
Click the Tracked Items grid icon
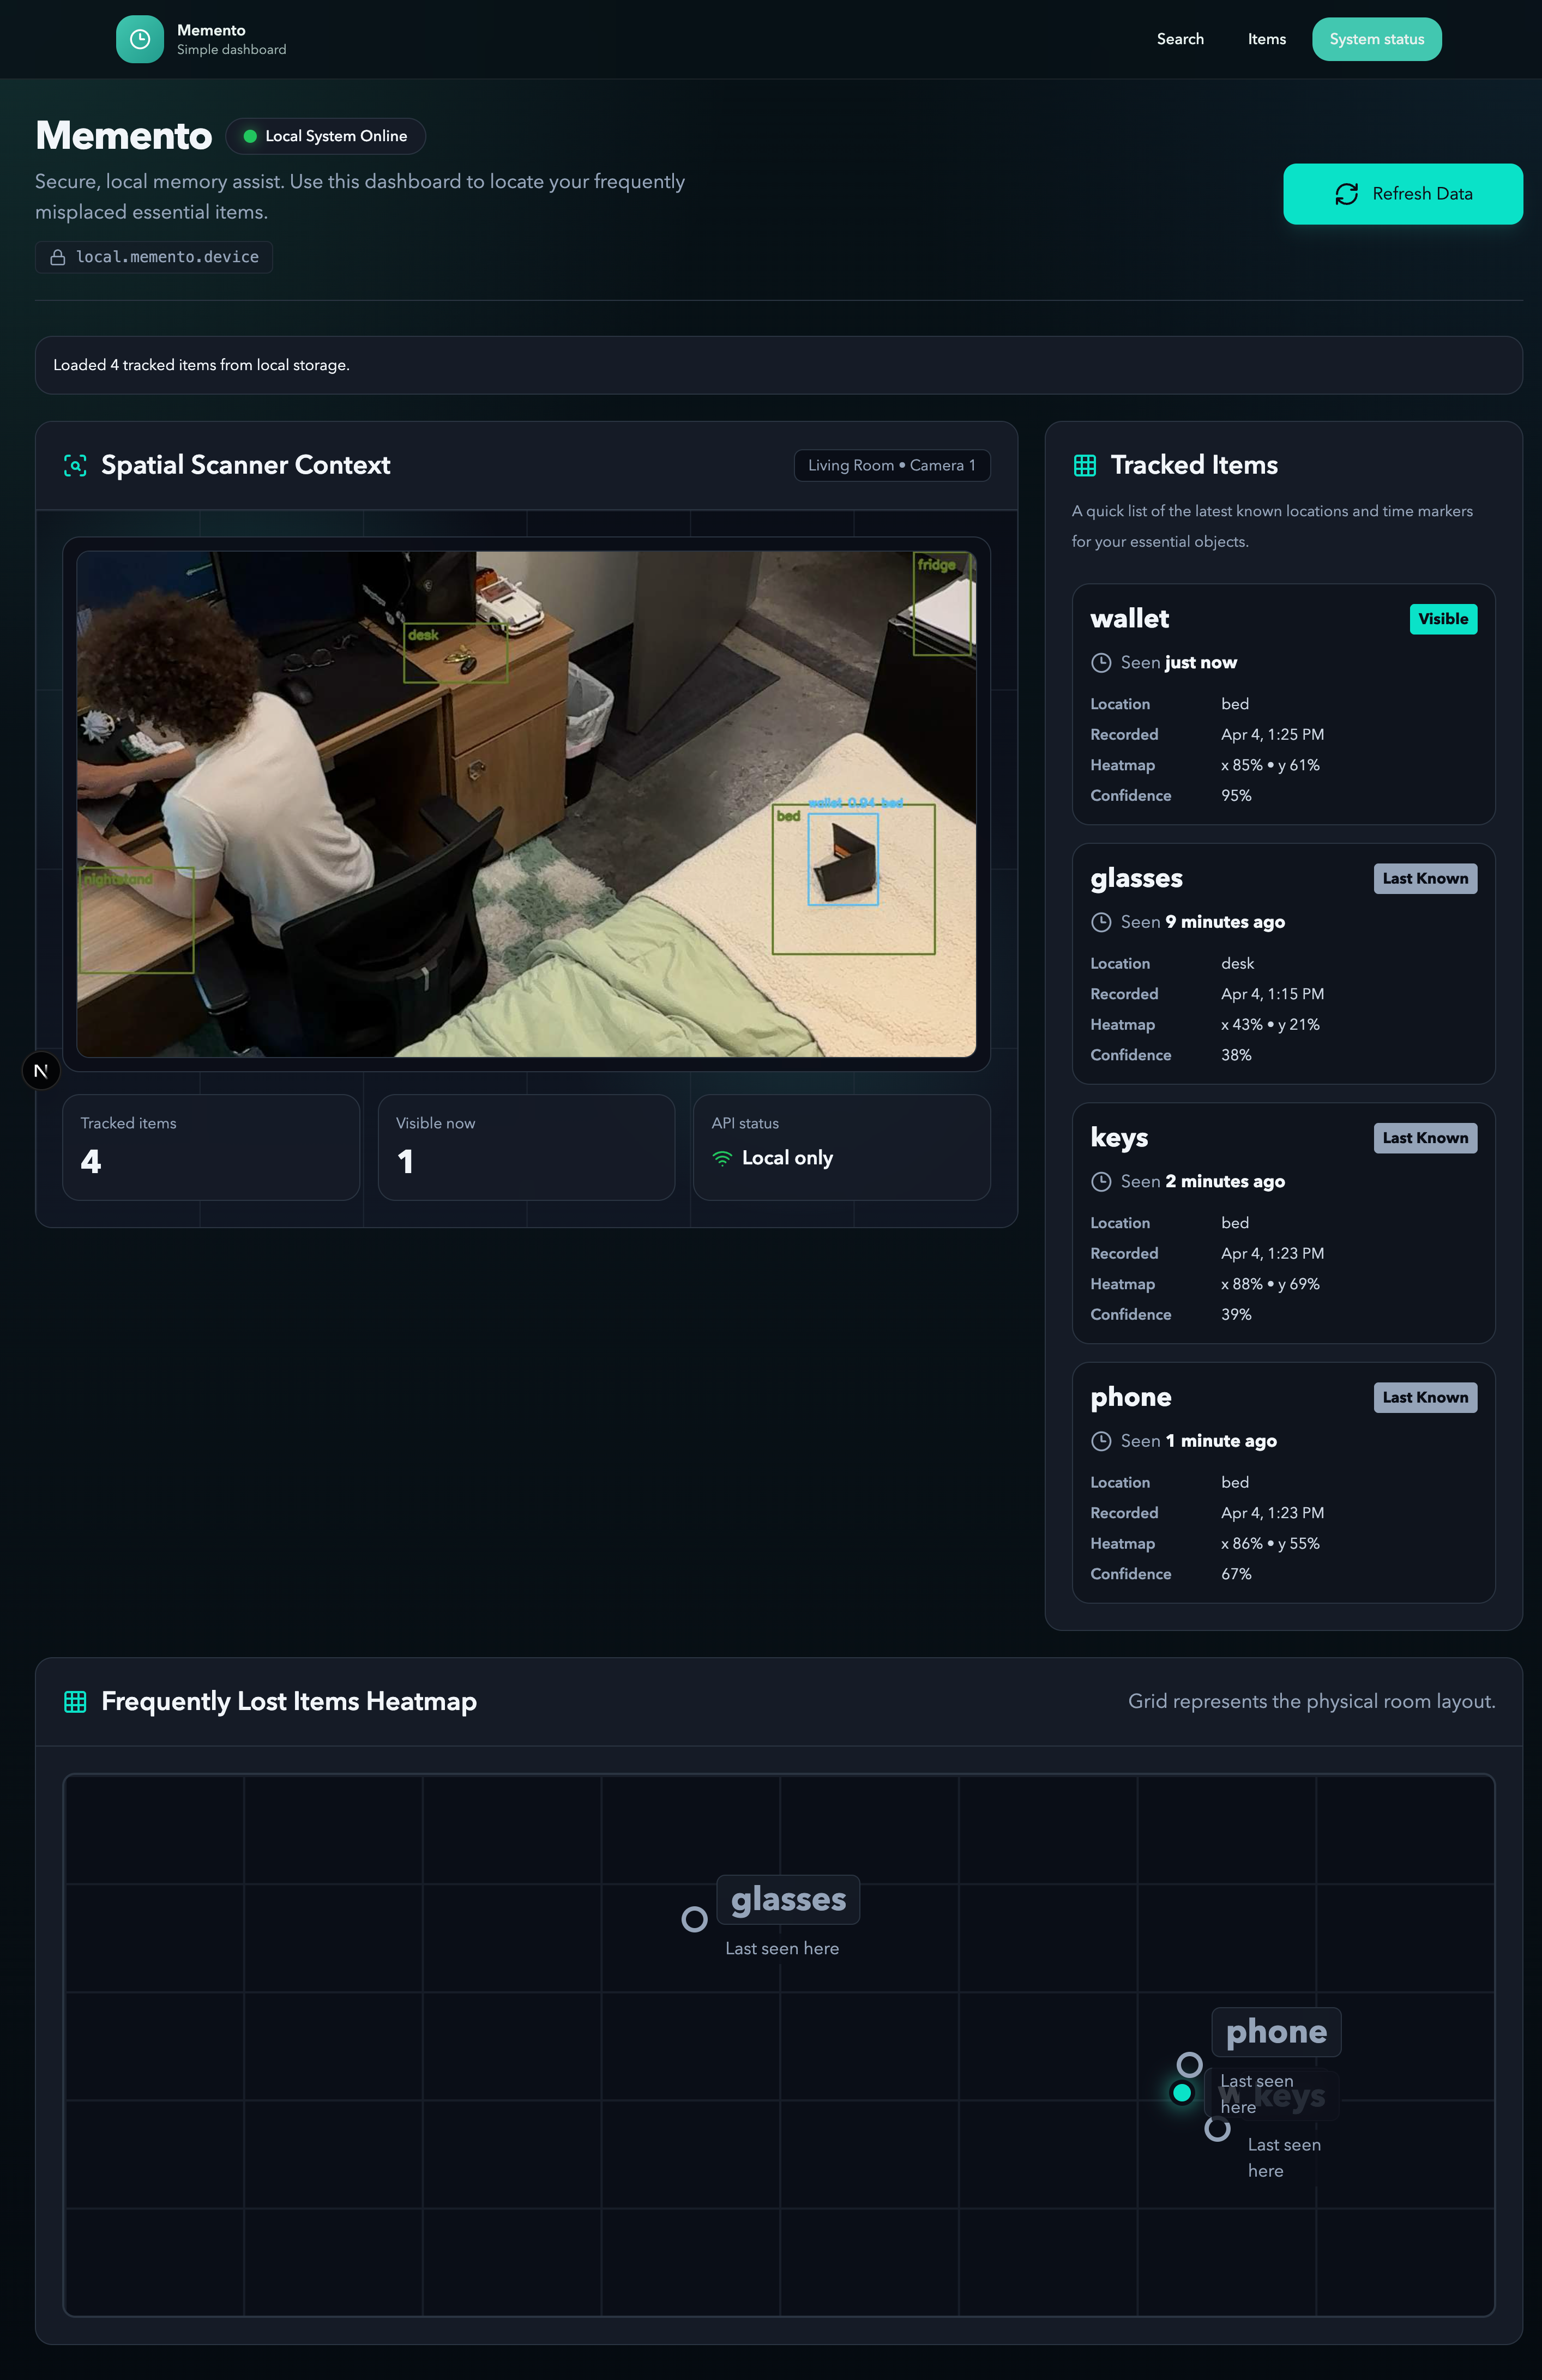[1084, 465]
